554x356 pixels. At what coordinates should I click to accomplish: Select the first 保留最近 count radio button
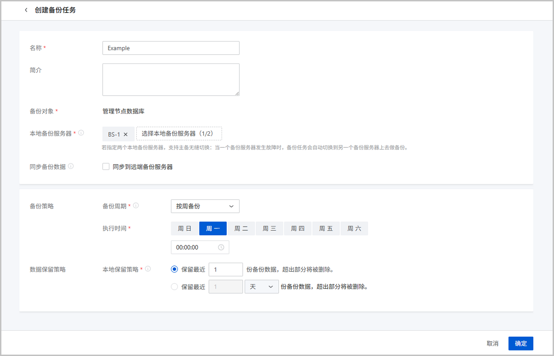(174, 269)
